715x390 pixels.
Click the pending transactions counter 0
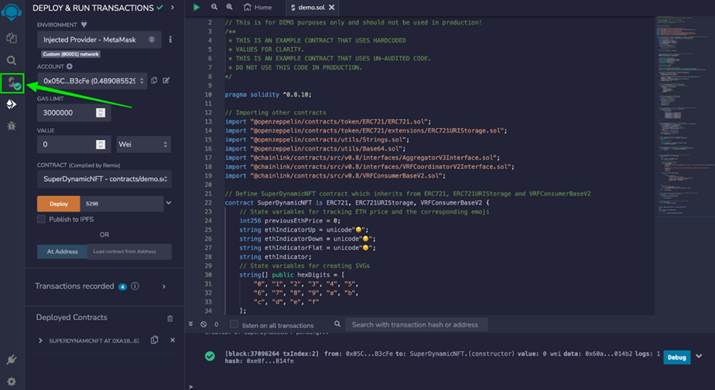point(216,324)
